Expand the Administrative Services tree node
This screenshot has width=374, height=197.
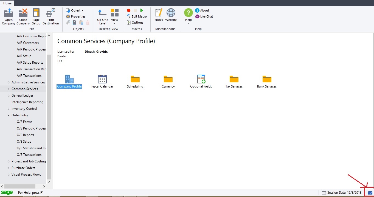tap(9, 82)
